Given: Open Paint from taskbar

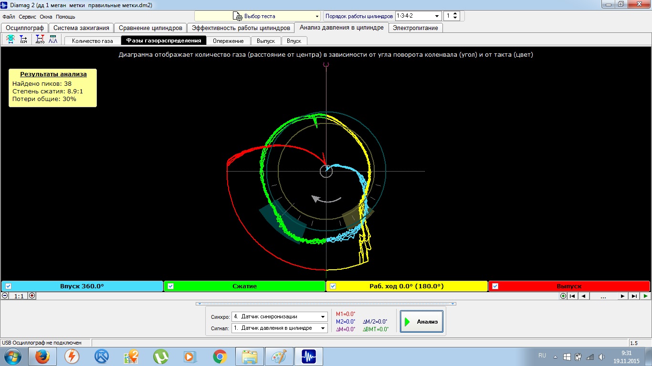Looking at the screenshot, I should 280,356.
